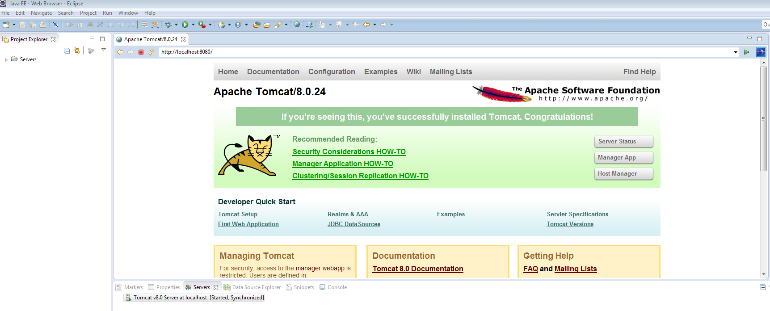Click the green Go arrow next to the URL
Viewport: 770px width, 311px height.
746,52
